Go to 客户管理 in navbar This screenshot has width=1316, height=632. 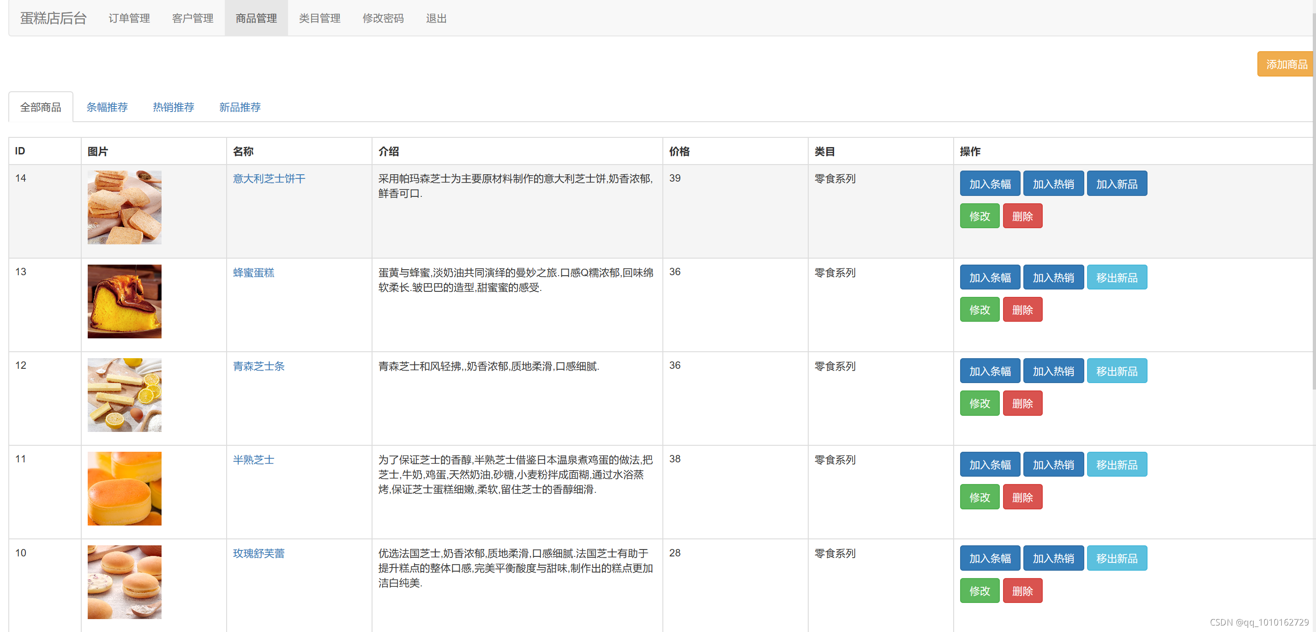click(192, 18)
